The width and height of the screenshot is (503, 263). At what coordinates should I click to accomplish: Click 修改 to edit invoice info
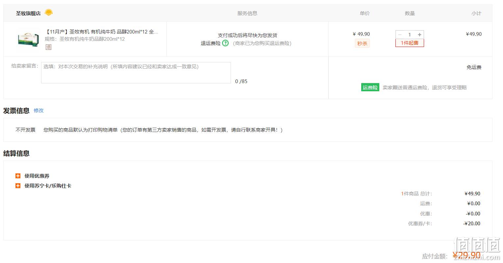(38, 111)
